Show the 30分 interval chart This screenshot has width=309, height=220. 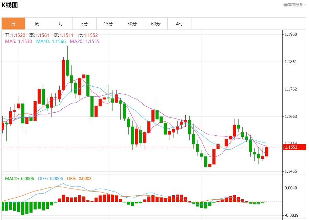132,24
